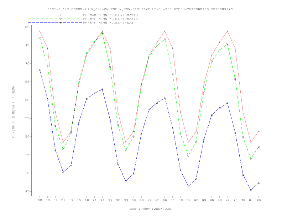Click blue GFS triangle marker at hour 57

point(188,187)
